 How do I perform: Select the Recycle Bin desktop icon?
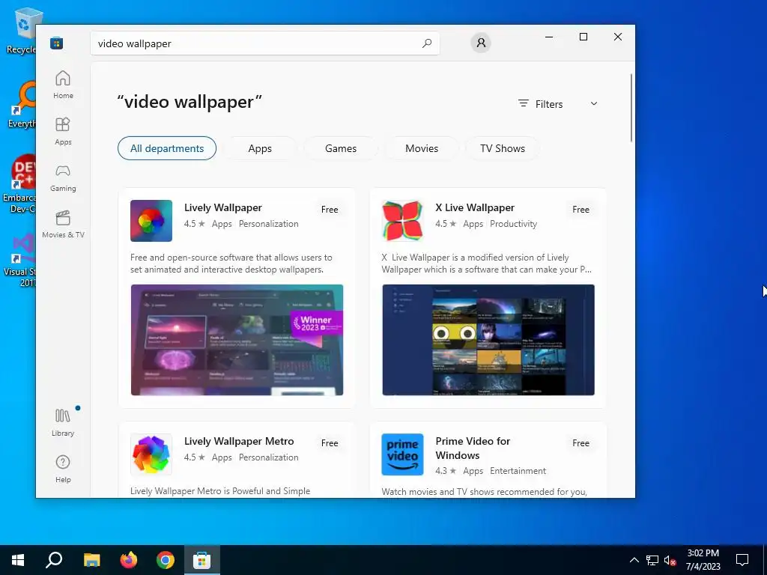point(22,30)
